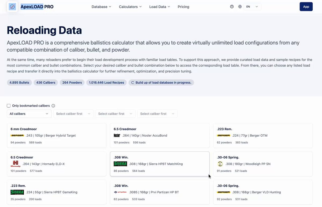Open Sierra HPBT MatchKing .308 Win. card
The image size is (322, 207).
tap(160, 164)
